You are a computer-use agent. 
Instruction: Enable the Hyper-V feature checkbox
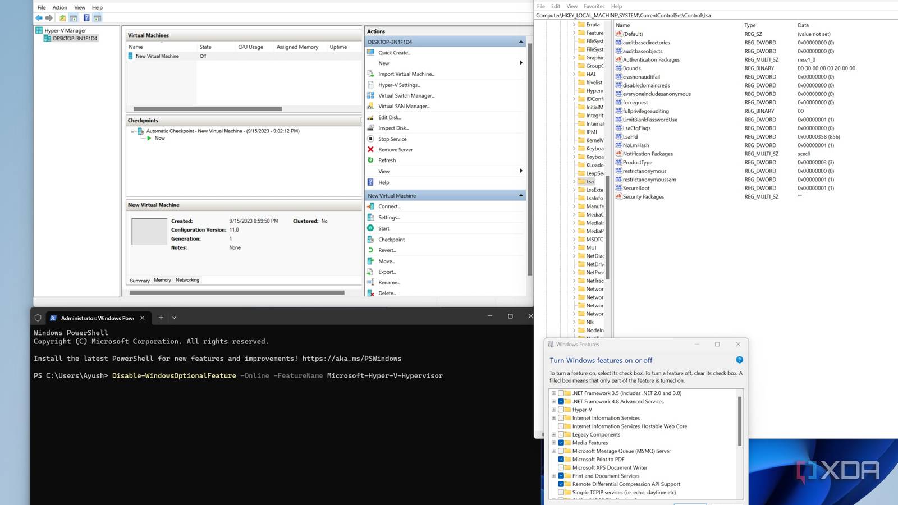tap(561, 410)
